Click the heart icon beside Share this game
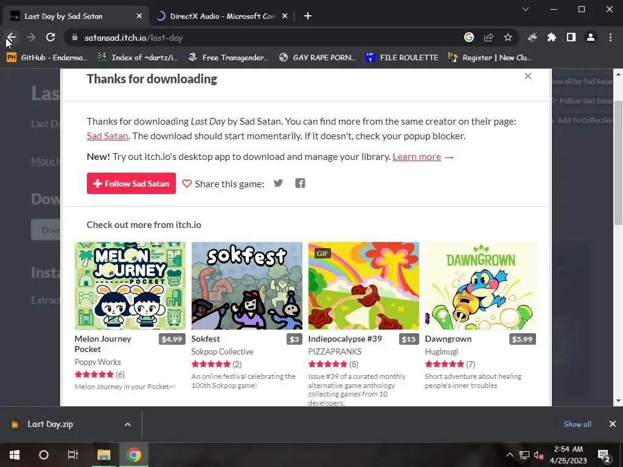Image resolution: width=623 pixels, height=467 pixels. click(x=187, y=184)
